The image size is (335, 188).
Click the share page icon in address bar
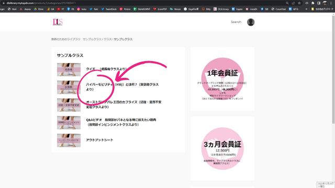point(293,3)
